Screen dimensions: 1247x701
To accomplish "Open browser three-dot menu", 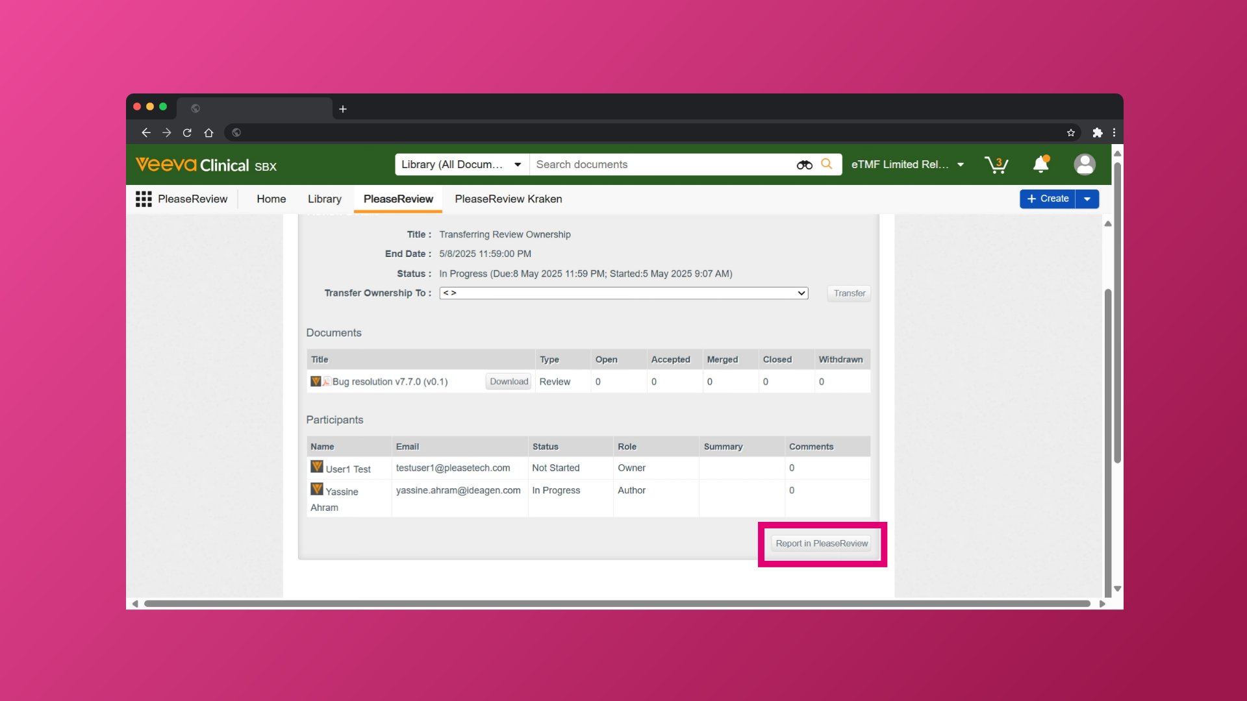I will click(1114, 132).
